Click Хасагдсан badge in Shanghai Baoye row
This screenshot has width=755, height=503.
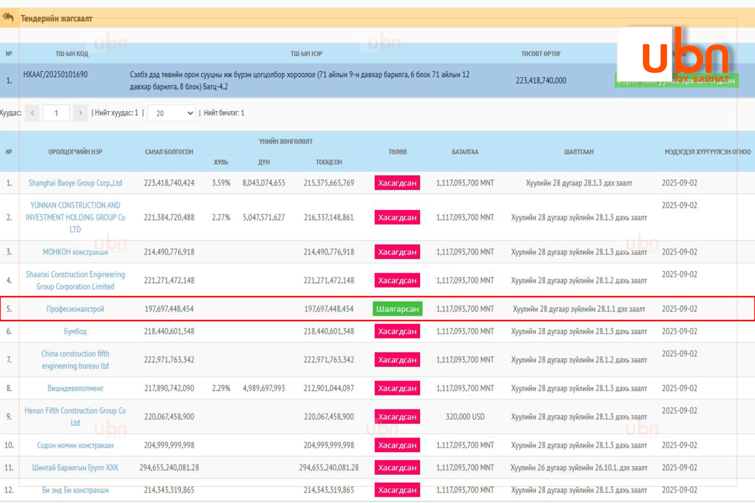[397, 183]
